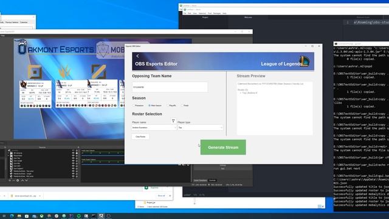Select the Main Season radio button

pos(150,105)
